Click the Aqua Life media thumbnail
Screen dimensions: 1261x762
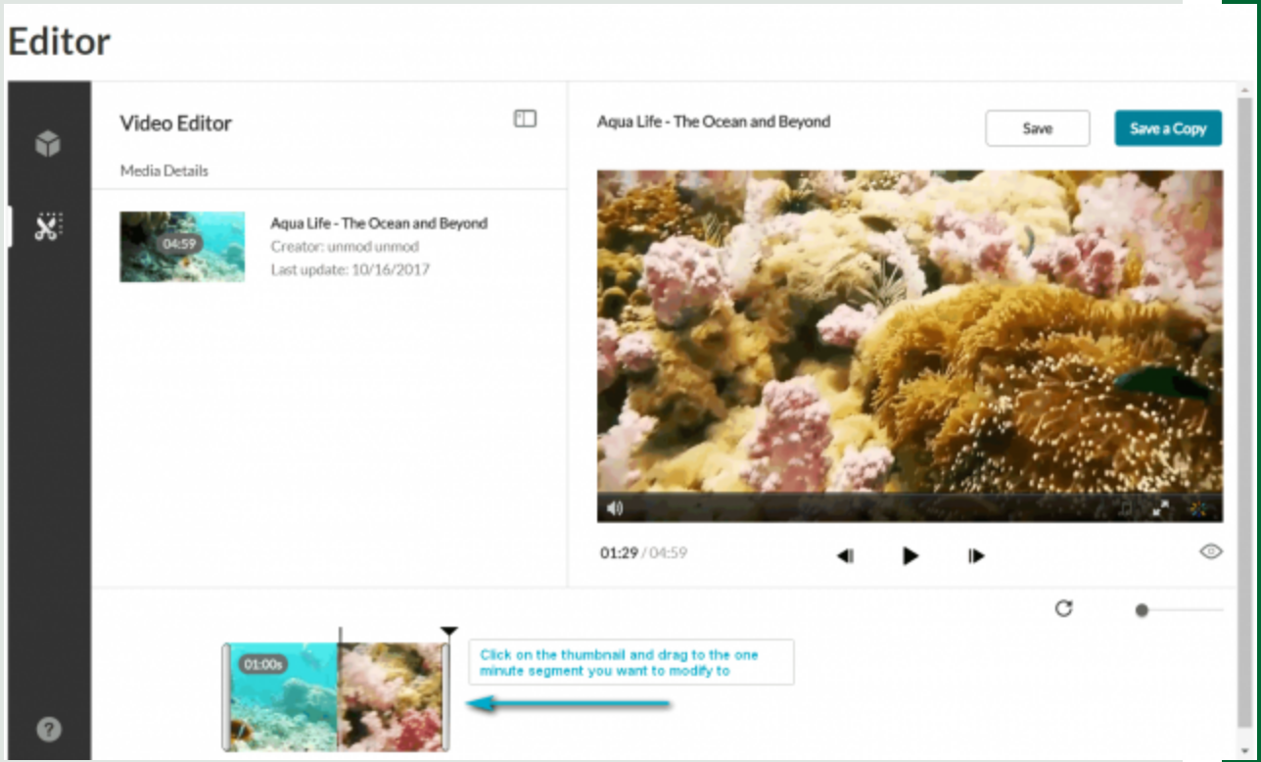tap(182, 247)
